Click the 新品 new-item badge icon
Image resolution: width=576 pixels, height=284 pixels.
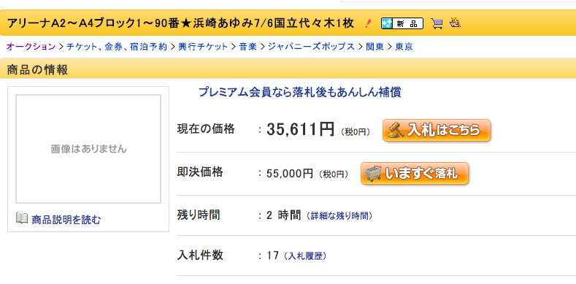[402, 24]
